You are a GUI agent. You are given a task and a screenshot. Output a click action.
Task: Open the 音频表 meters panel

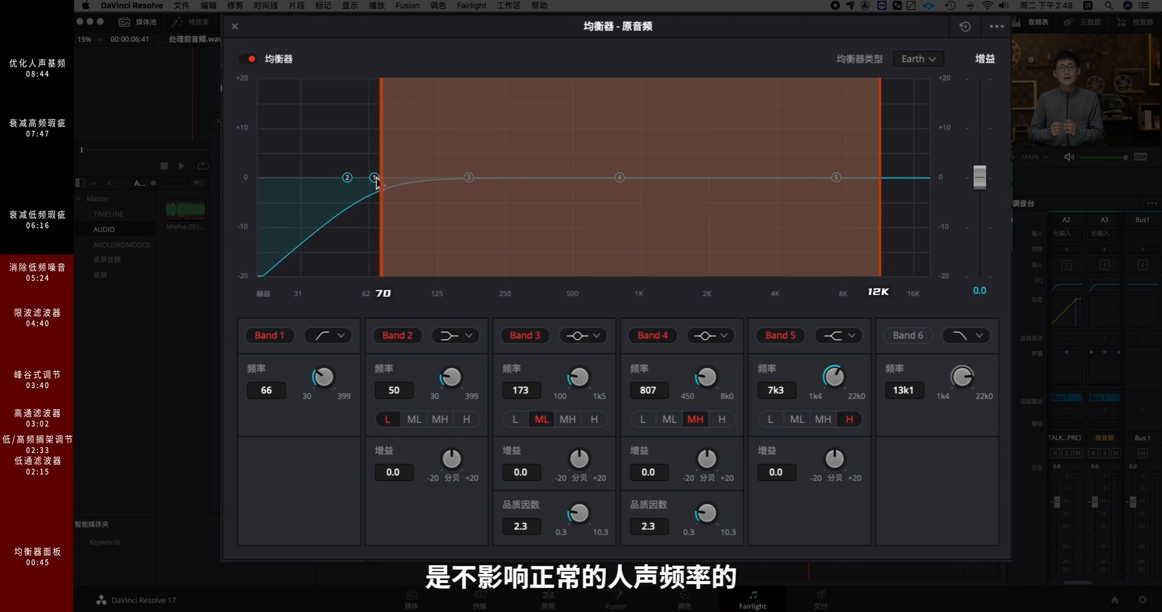click(x=1032, y=22)
